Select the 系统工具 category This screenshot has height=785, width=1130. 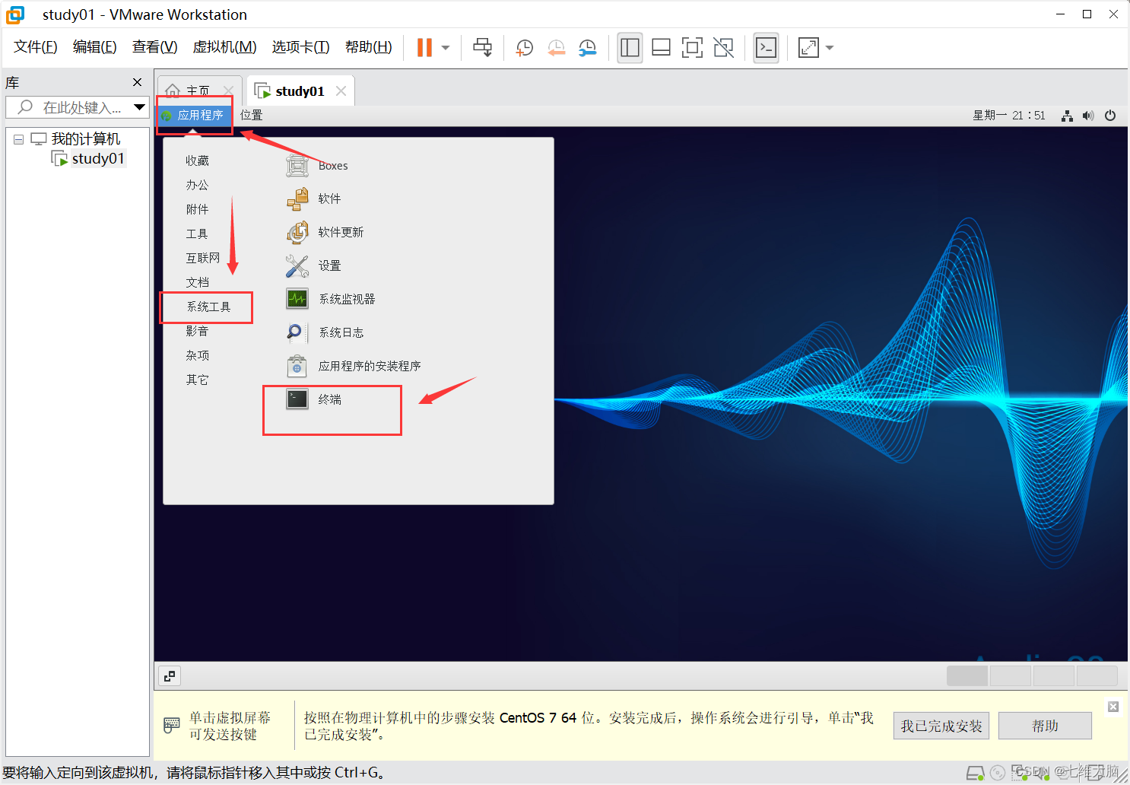208,307
